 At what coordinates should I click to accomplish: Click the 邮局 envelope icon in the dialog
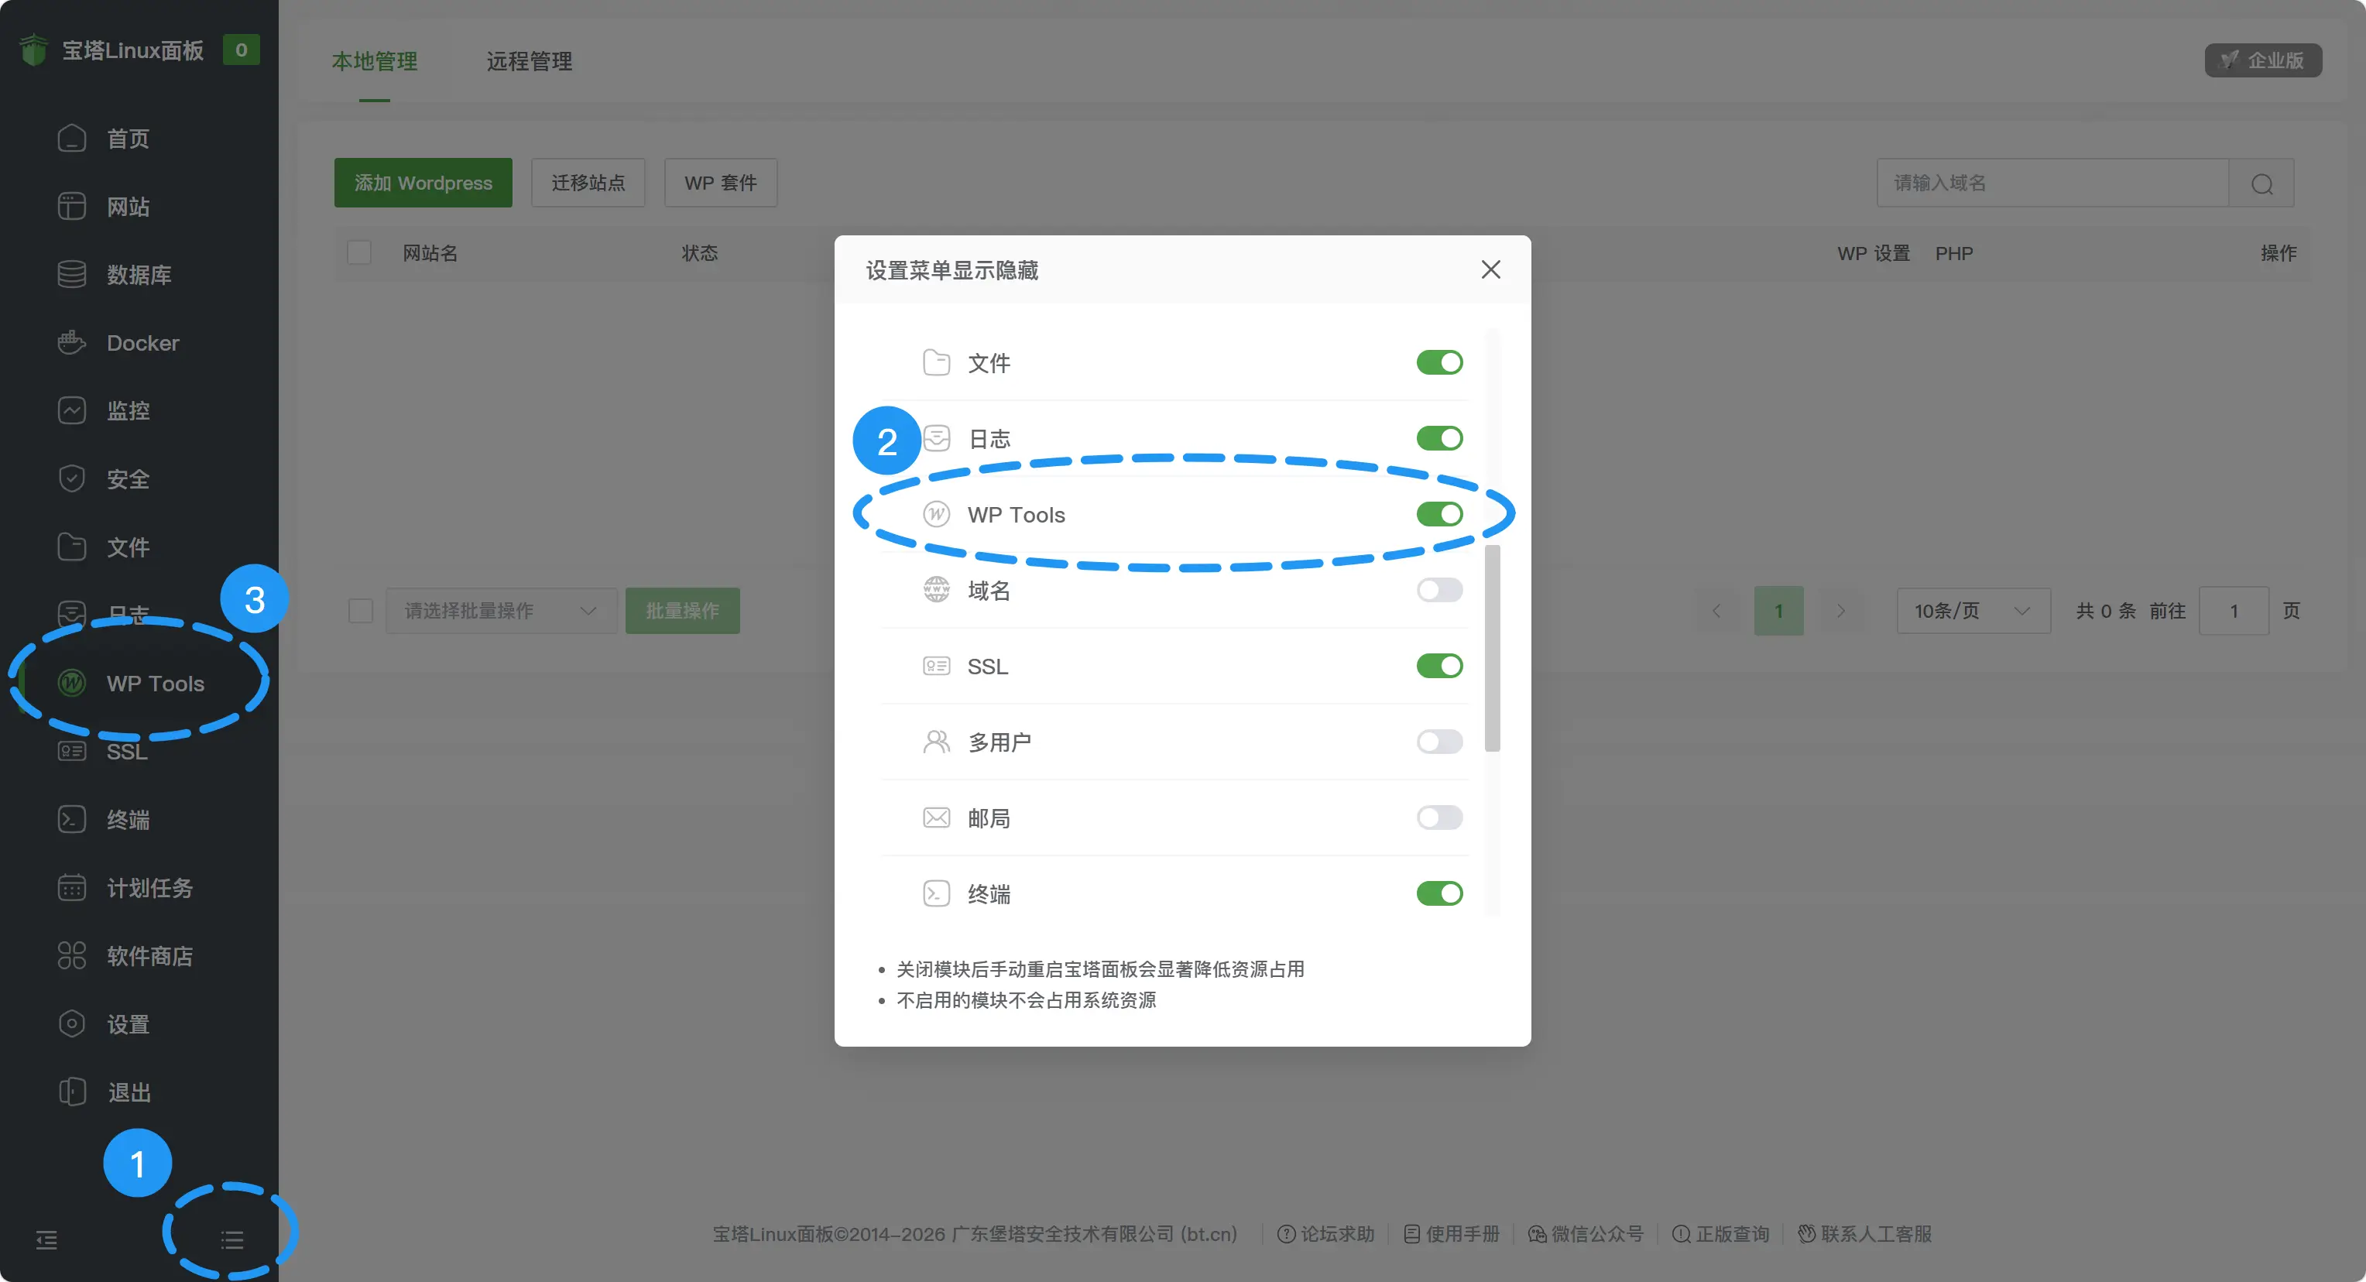[936, 818]
